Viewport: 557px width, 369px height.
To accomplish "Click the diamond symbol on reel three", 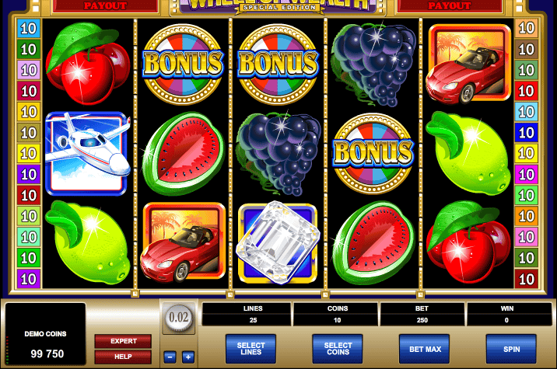I will pos(278,243).
